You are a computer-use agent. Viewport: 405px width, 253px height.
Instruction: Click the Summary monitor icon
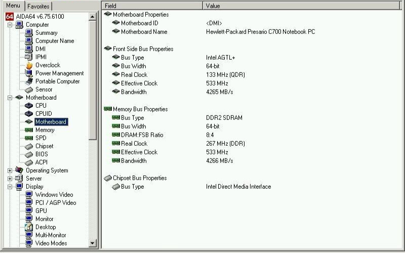coord(29,33)
